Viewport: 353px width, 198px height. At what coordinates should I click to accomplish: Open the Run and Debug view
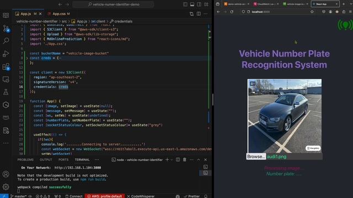pos(6,54)
